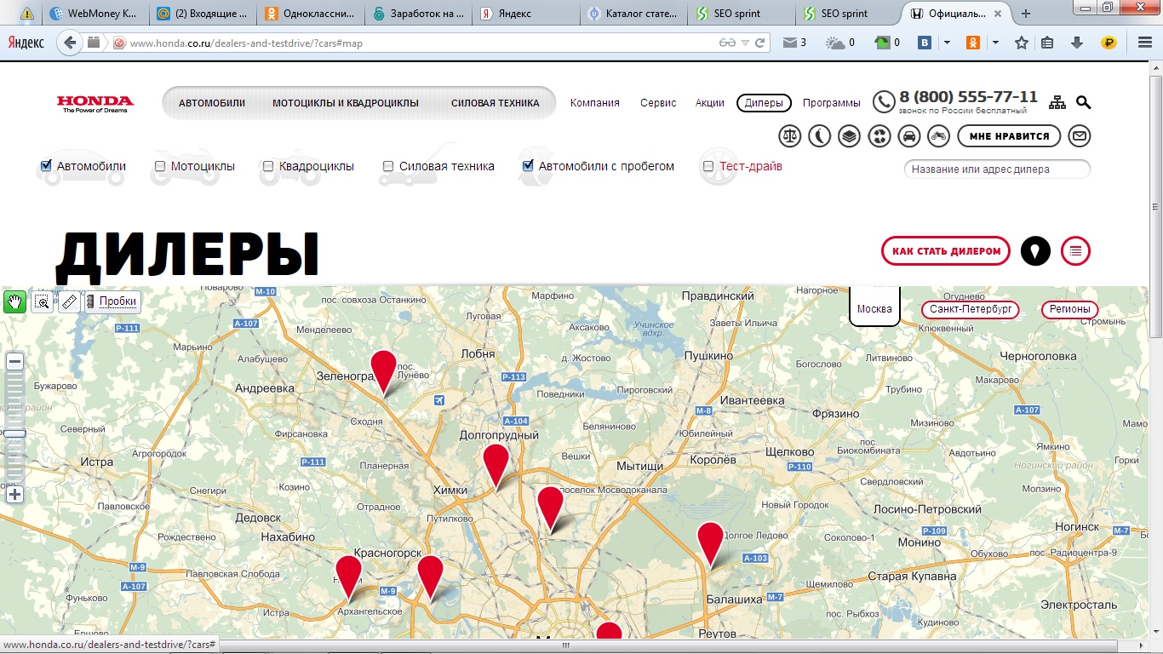Bookmark page with star icon
The image size is (1163, 654).
pos(1022,43)
